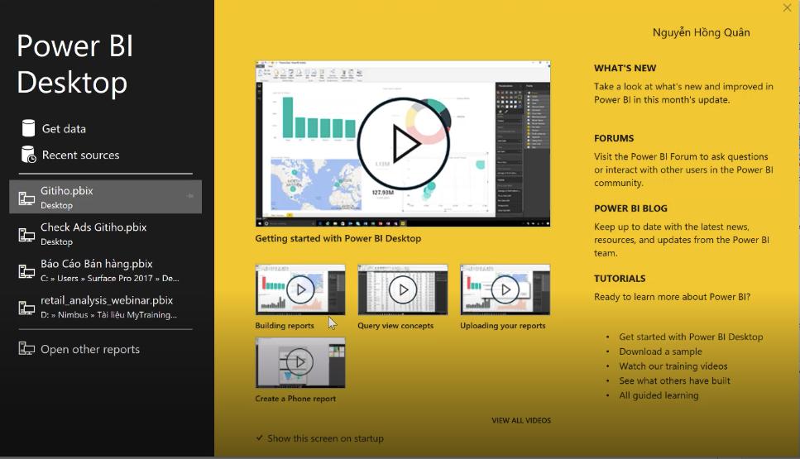
Task: Open the FORUMS heading link
Action: click(x=614, y=138)
